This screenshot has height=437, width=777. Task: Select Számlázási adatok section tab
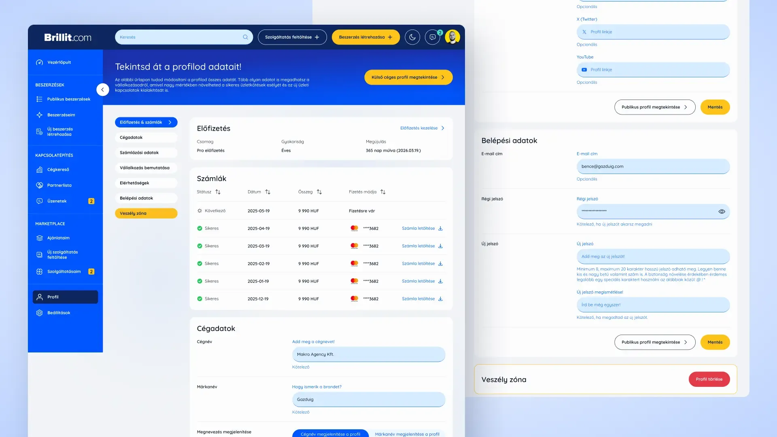146,153
